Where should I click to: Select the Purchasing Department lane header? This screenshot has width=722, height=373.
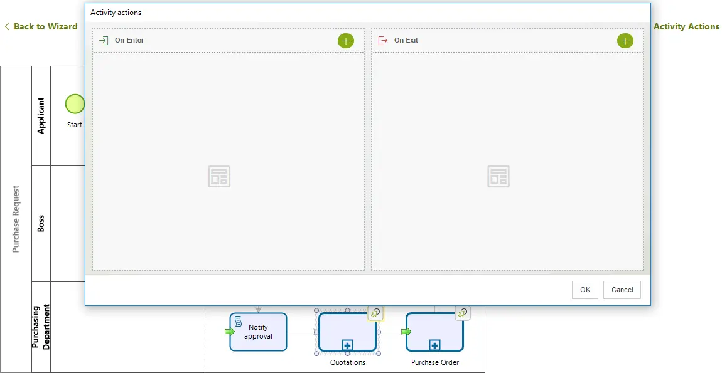[41, 327]
